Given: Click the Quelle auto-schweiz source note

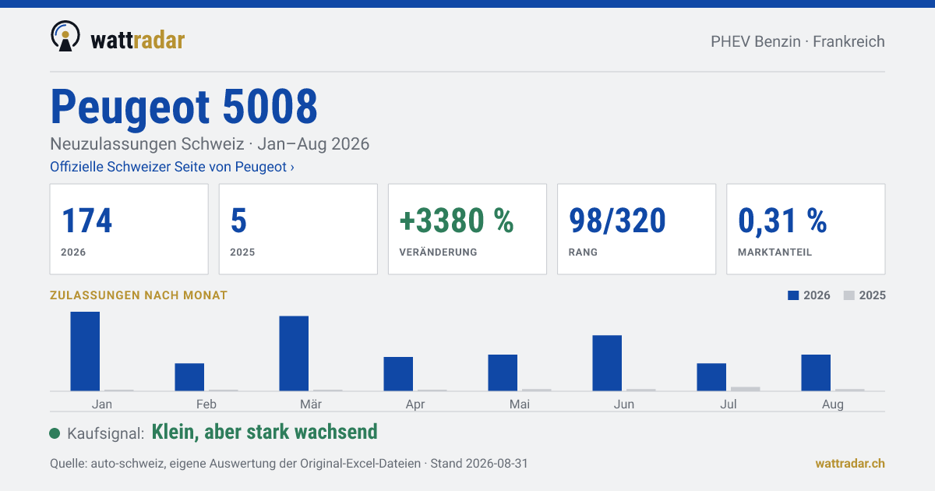Looking at the screenshot, I should (289, 463).
